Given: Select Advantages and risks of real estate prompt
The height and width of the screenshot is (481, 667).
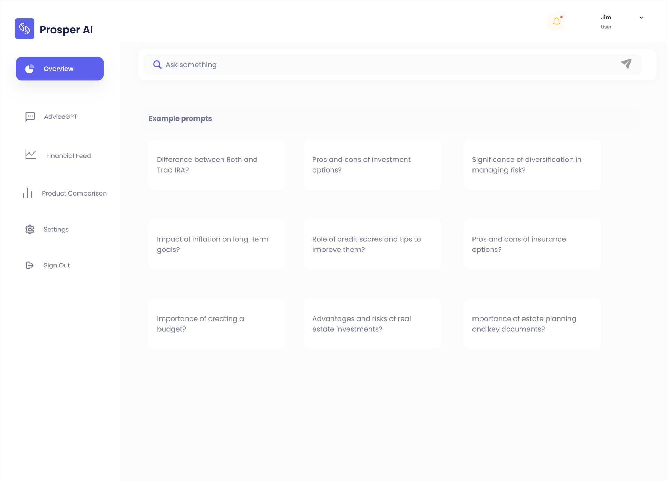Looking at the screenshot, I should 372,324.
